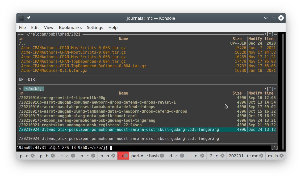This screenshot has height=179, width=302.
Task: Close the '2...c' tab with its X icon
Action: click(222, 156)
